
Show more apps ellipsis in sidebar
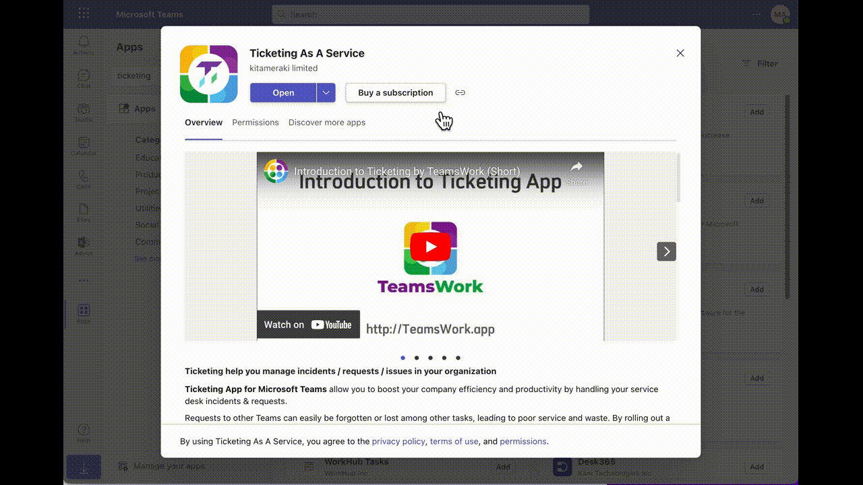tap(84, 280)
